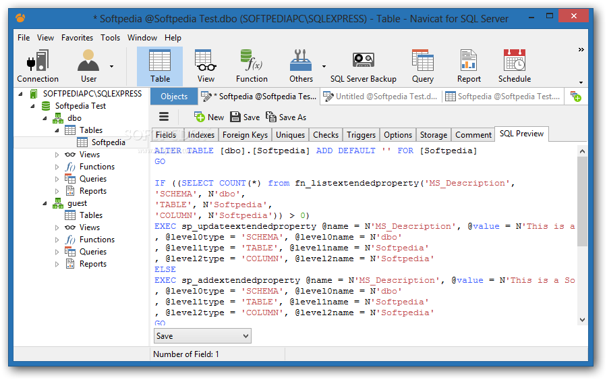The height and width of the screenshot is (380, 607).
Task: Open the Help menu
Action: 173,38
